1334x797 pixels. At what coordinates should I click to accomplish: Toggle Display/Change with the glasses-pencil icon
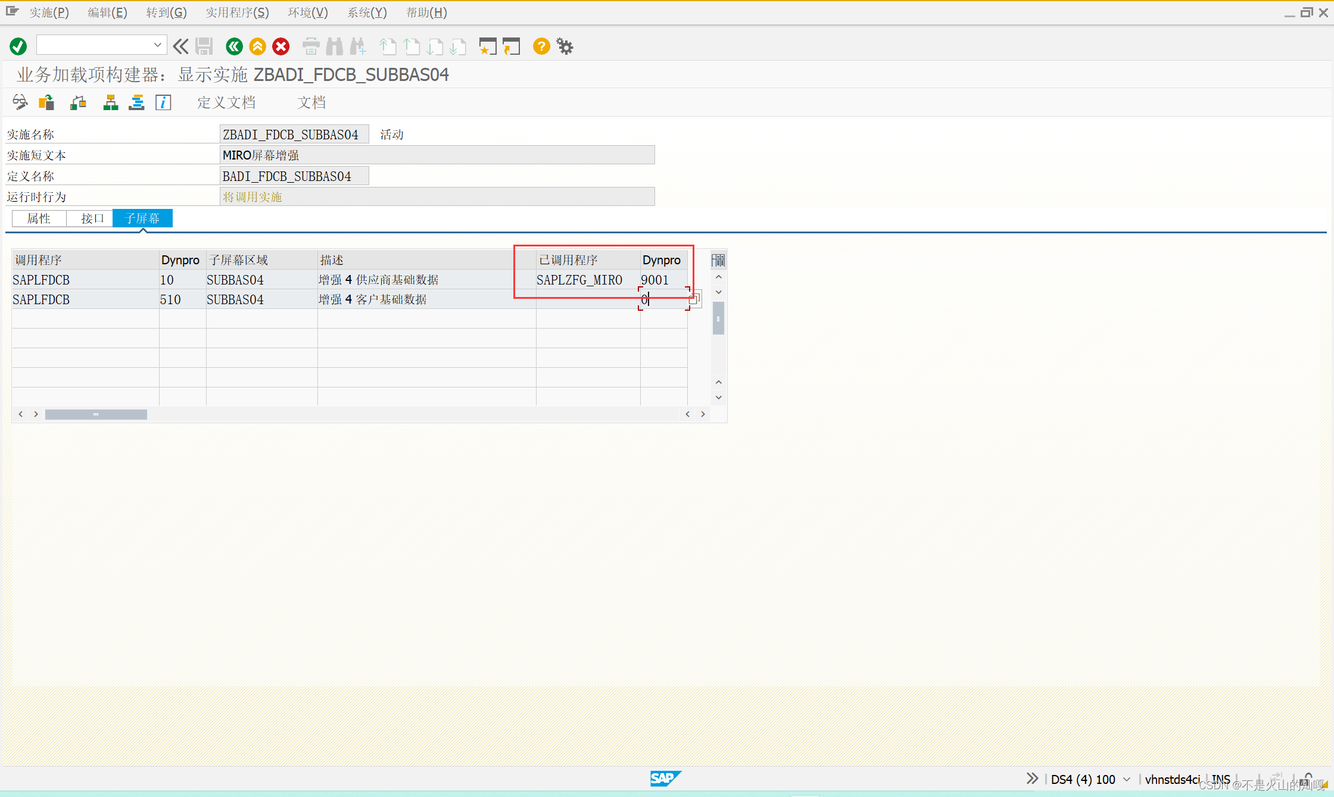tap(20, 102)
